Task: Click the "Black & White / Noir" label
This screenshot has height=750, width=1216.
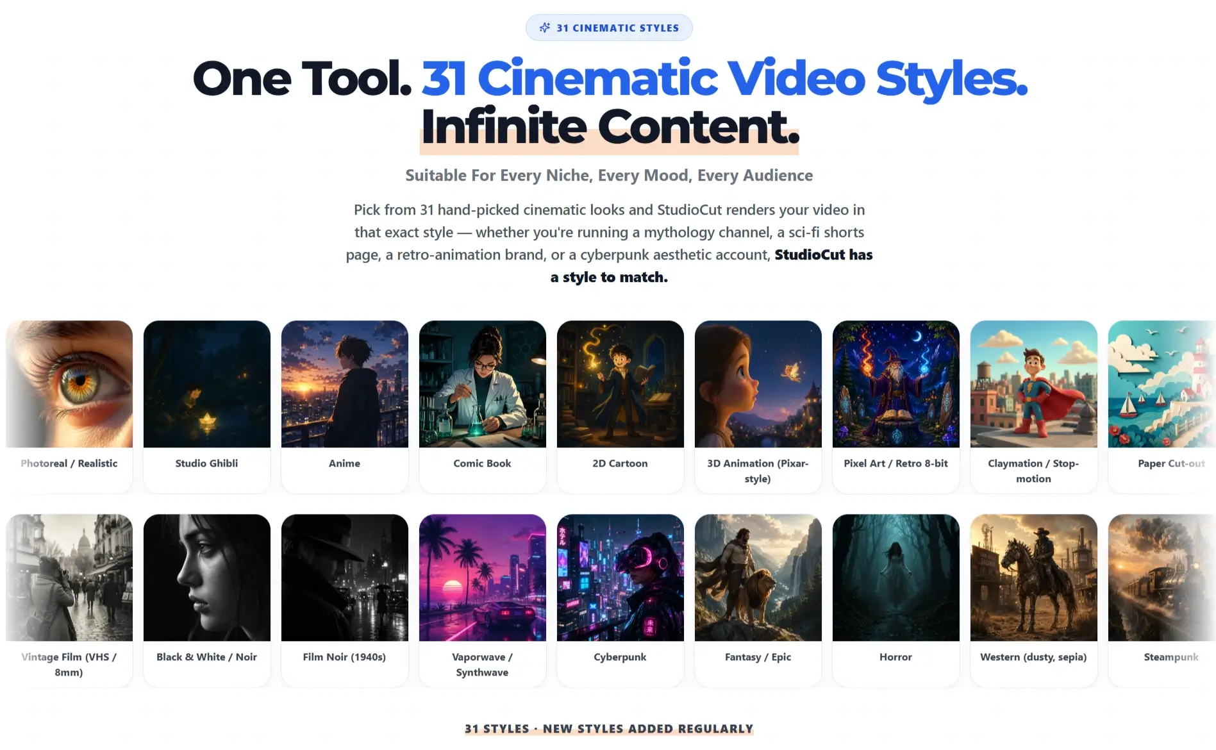Action: point(207,657)
